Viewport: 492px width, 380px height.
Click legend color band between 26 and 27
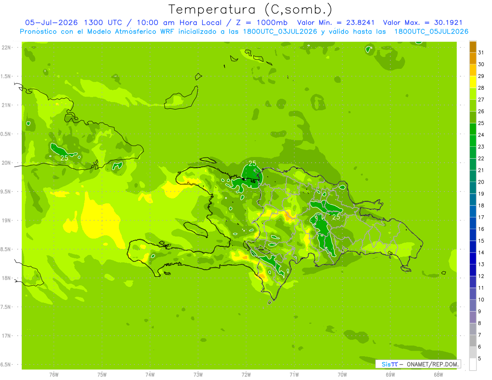[x=473, y=105]
